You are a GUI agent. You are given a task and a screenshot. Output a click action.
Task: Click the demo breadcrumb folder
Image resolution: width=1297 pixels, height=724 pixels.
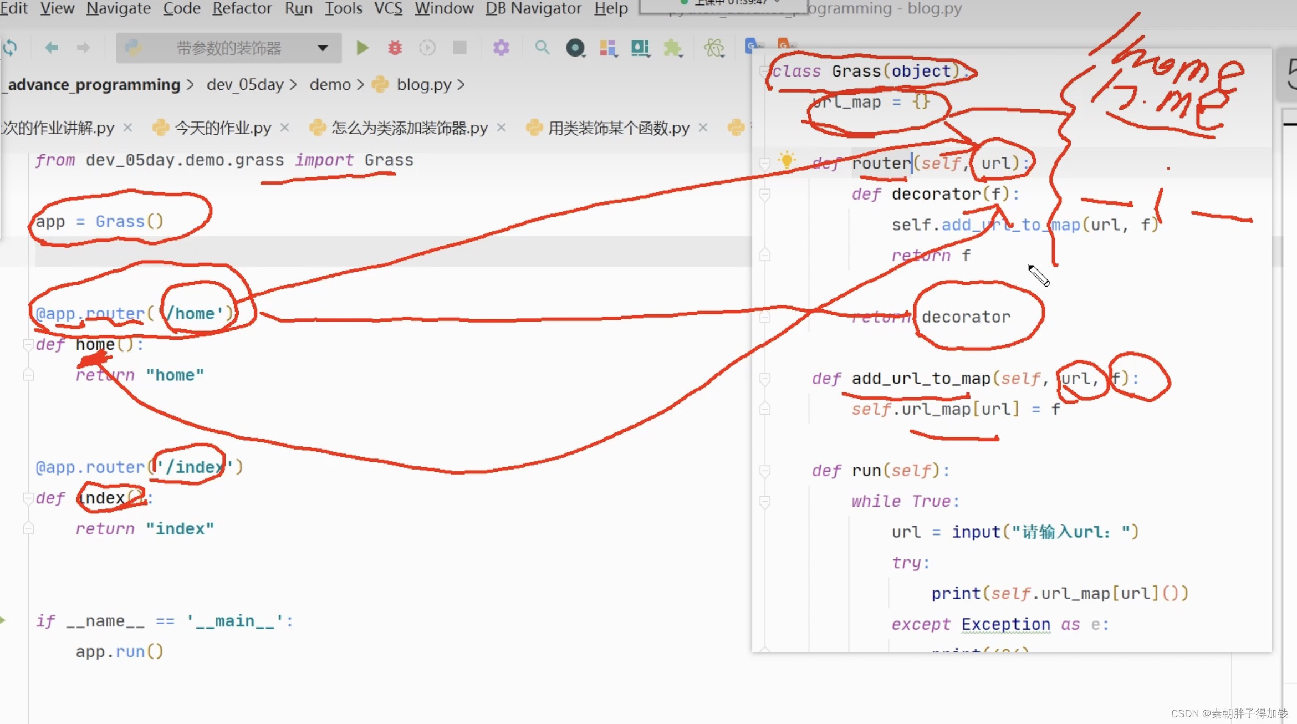click(x=330, y=85)
